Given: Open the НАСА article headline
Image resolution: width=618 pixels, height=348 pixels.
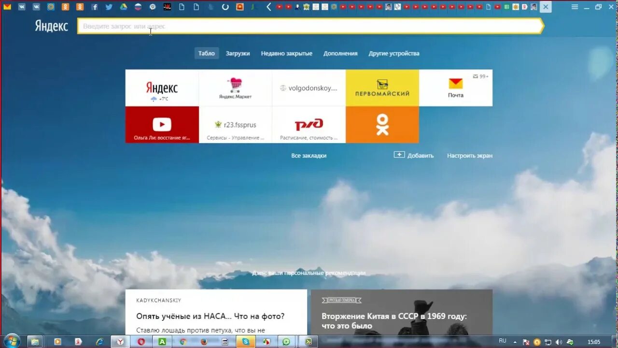Looking at the screenshot, I should click(211, 316).
